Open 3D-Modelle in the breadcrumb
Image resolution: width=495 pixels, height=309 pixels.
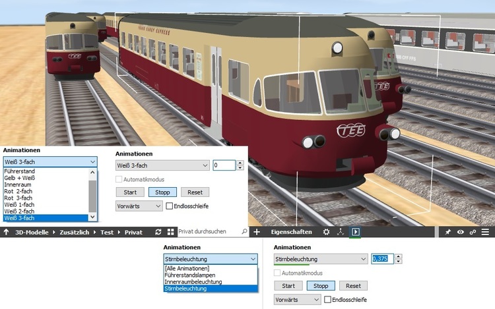(x=32, y=233)
